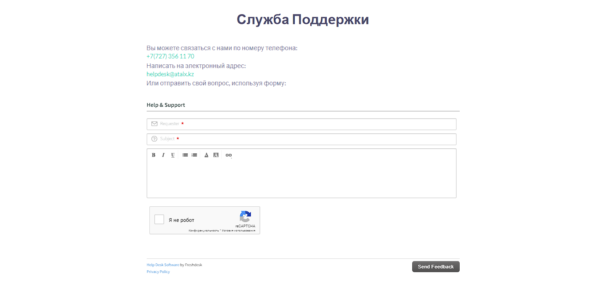The image size is (616, 299).
Task: Click the reCAPTCHA logo
Action: [245, 217]
